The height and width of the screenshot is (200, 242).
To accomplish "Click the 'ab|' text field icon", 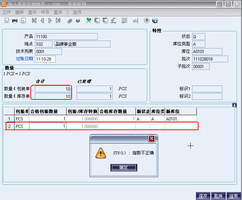I will click(135, 21).
